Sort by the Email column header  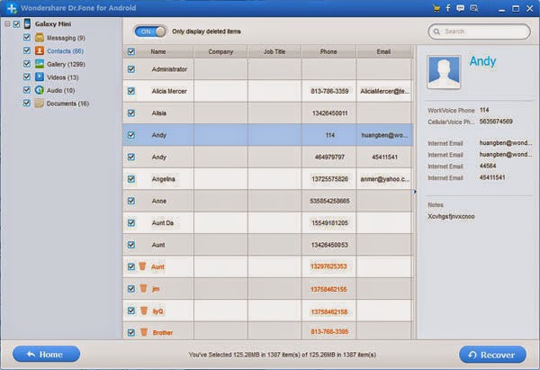pyautogui.click(x=383, y=51)
